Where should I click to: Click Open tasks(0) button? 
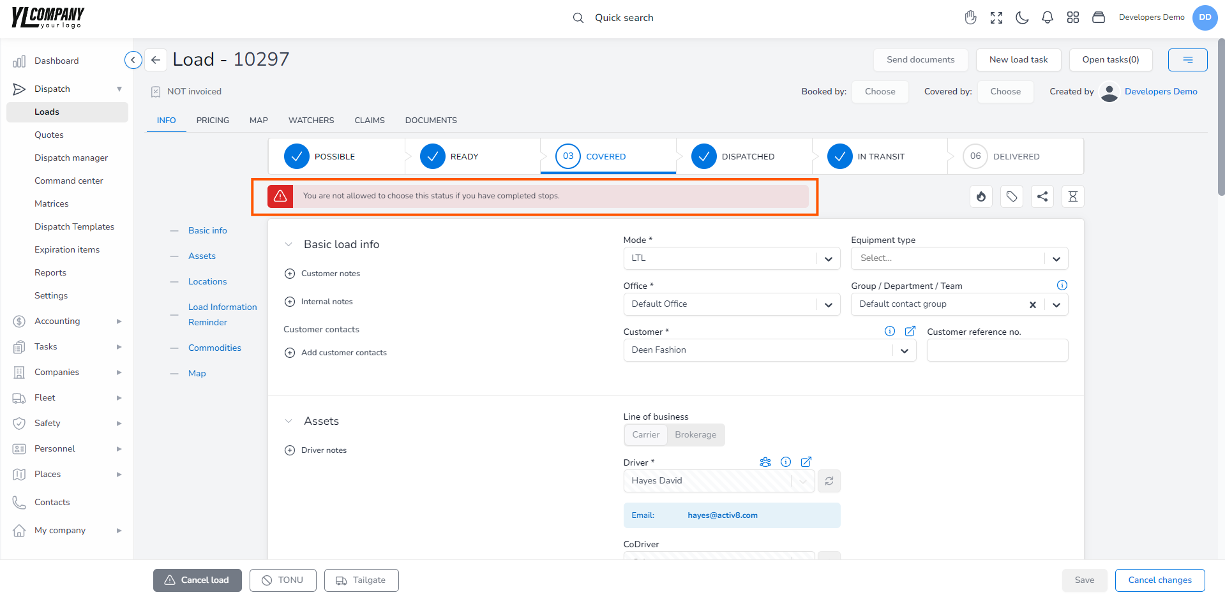point(1111,60)
